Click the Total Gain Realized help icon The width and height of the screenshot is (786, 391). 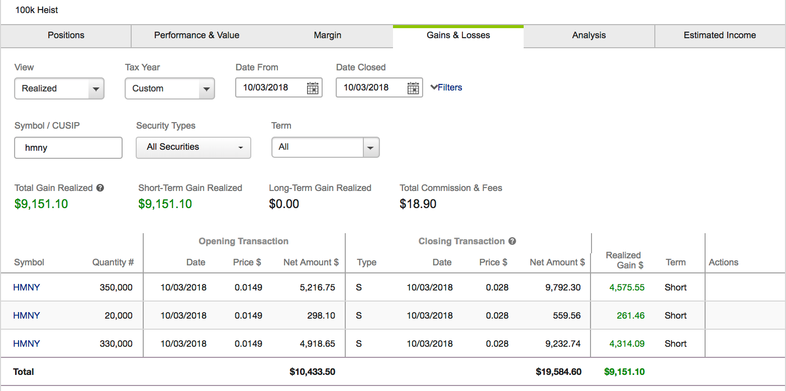100,188
